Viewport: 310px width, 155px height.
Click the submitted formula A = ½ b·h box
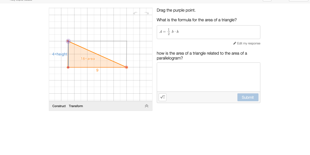click(x=208, y=32)
